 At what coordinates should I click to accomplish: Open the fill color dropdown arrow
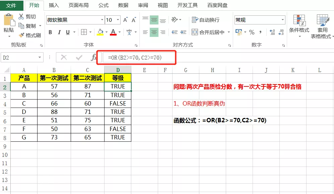(x=106, y=32)
